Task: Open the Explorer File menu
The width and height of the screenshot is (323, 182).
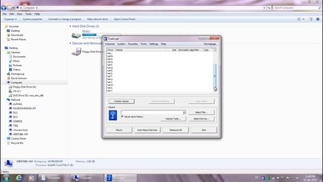Action: (x=5, y=14)
